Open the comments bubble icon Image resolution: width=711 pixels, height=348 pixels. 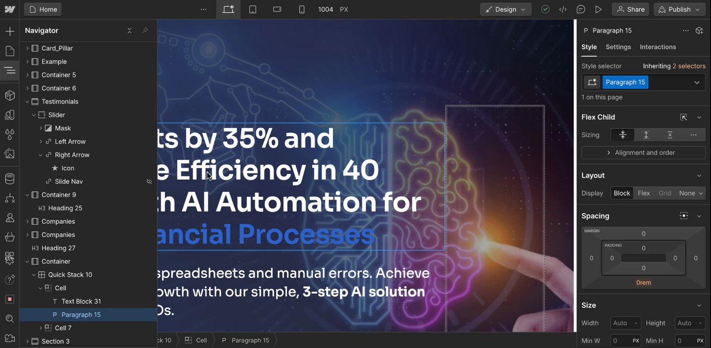580,9
